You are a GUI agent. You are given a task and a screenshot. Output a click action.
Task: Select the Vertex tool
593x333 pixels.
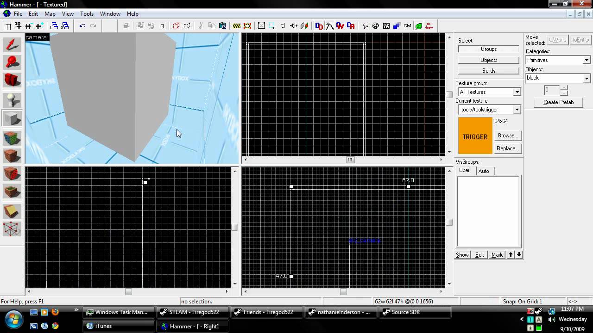coord(13,228)
